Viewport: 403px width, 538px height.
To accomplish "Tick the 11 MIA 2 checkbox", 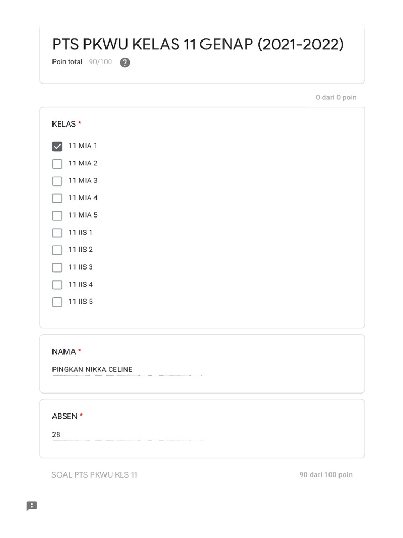I will 57,164.
